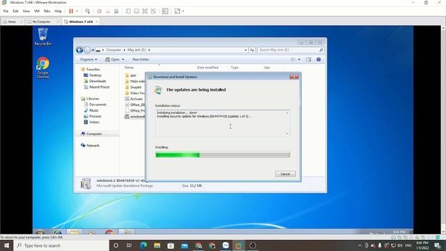Open the File menu in VMware

6,11
